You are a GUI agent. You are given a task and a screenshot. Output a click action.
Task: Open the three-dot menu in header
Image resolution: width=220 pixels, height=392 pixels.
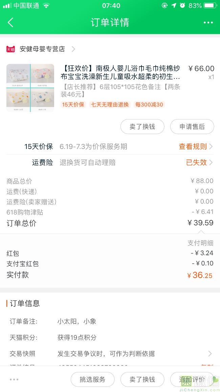point(208,23)
